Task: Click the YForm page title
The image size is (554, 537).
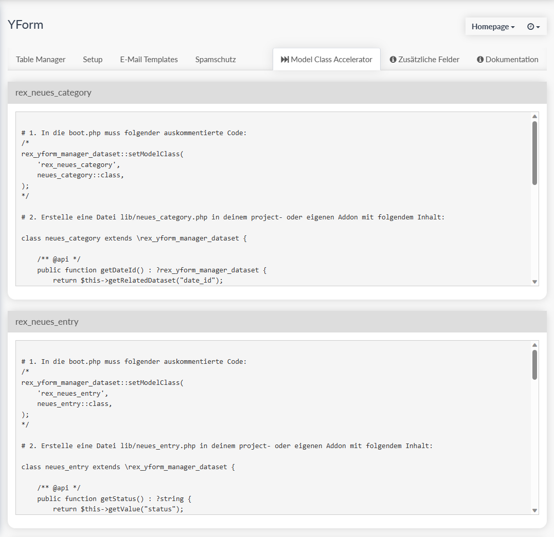Action: click(25, 25)
